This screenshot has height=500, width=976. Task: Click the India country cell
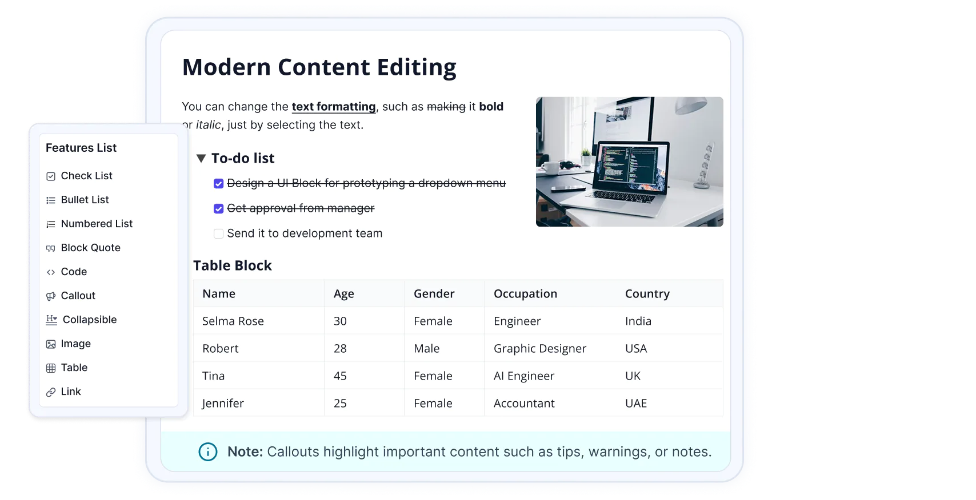tap(638, 321)
